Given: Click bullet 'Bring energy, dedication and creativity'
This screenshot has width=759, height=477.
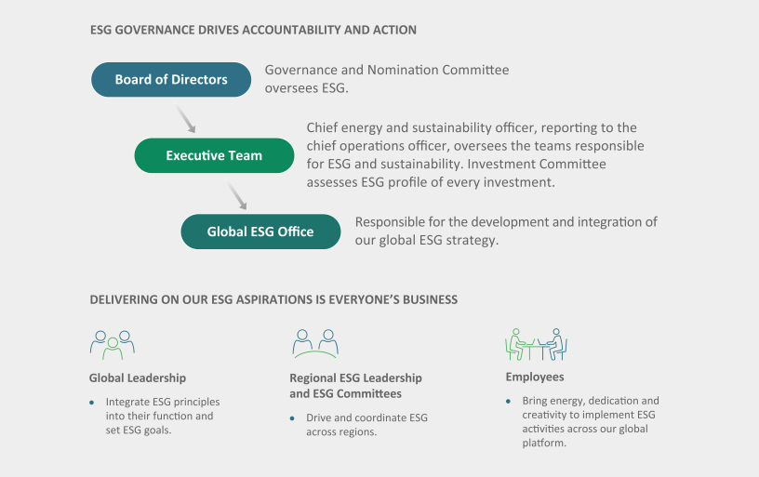Looking at the screenshot, I should pos(591,422).
